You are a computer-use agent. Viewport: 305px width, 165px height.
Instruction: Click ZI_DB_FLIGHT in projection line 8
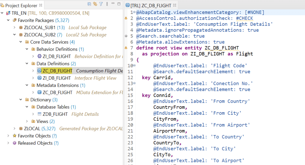(x=207, y=54)
